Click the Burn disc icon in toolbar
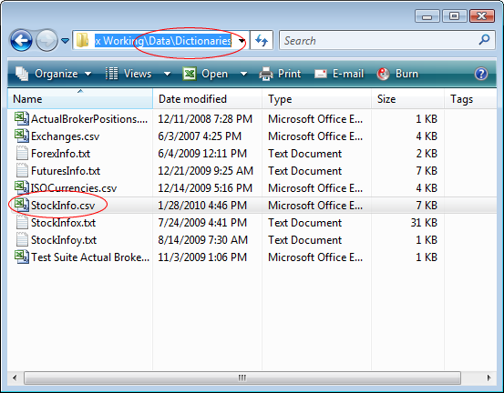 click(x=383, y=74)
